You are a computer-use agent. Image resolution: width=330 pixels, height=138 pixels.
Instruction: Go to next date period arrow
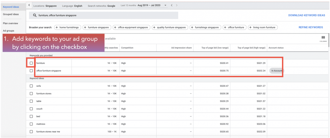coord(177,5)
